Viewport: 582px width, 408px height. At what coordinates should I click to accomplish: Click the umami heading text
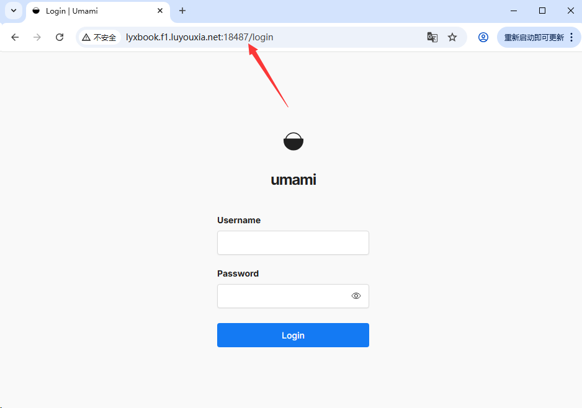coord(293,180)
